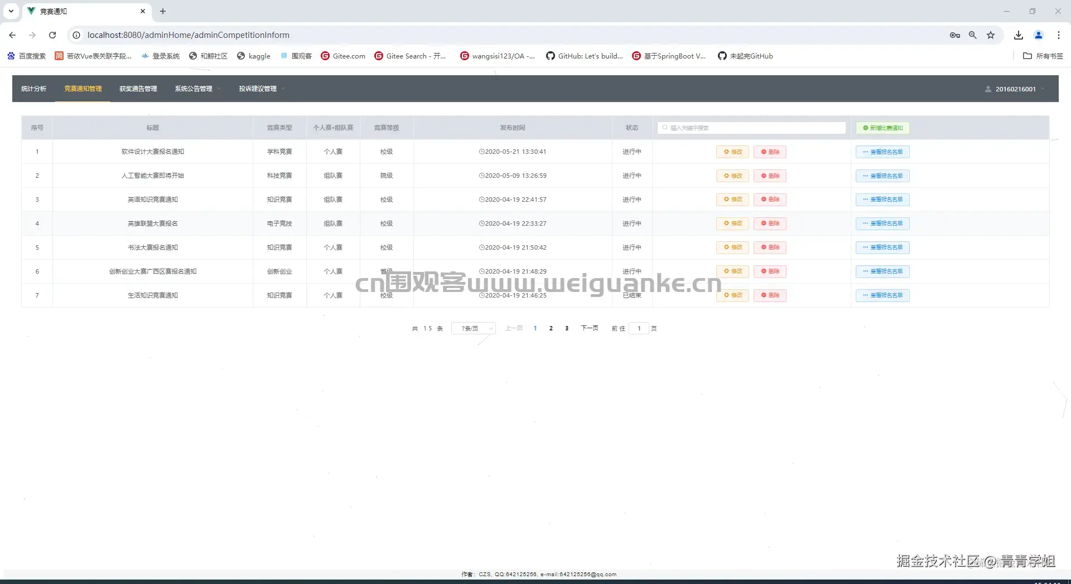The height and width of the screenshot is (584, 1071).
Task: Expand the tab search chevron in the tab strip
Action: [x=11, y=11]
